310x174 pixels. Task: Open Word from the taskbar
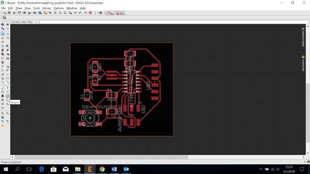click(114, 169)
